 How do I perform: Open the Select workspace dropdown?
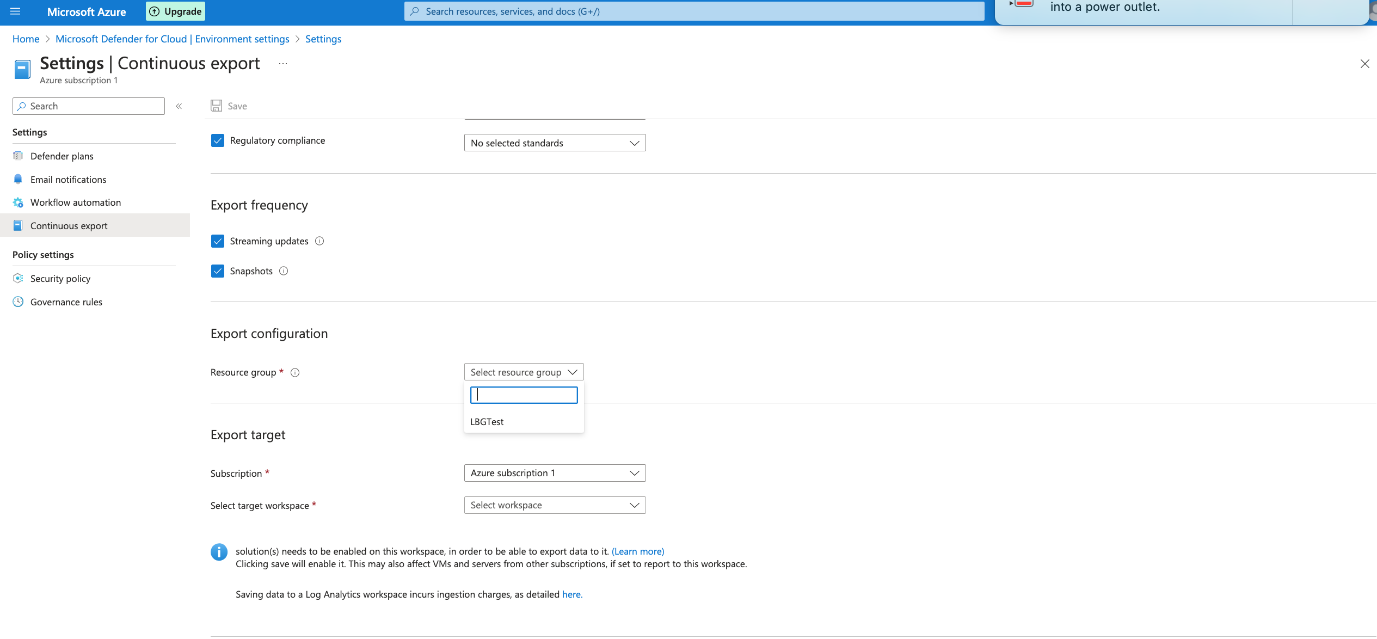[x=555, y=505]
